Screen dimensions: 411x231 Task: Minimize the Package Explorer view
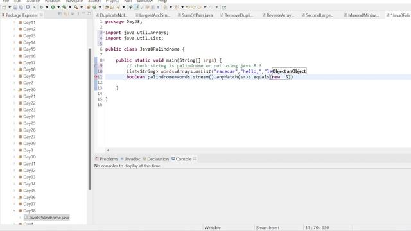click(x=83, y=14)
